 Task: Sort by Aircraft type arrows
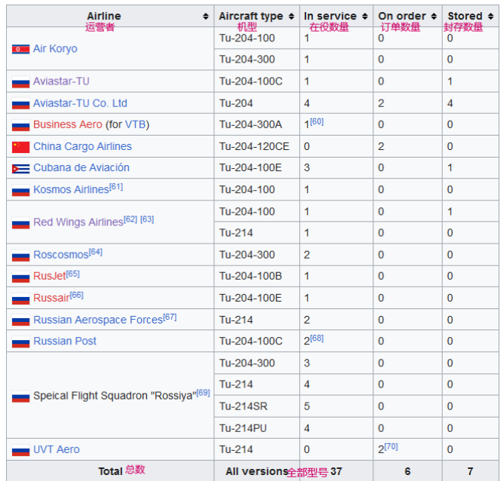coord(291,17)
